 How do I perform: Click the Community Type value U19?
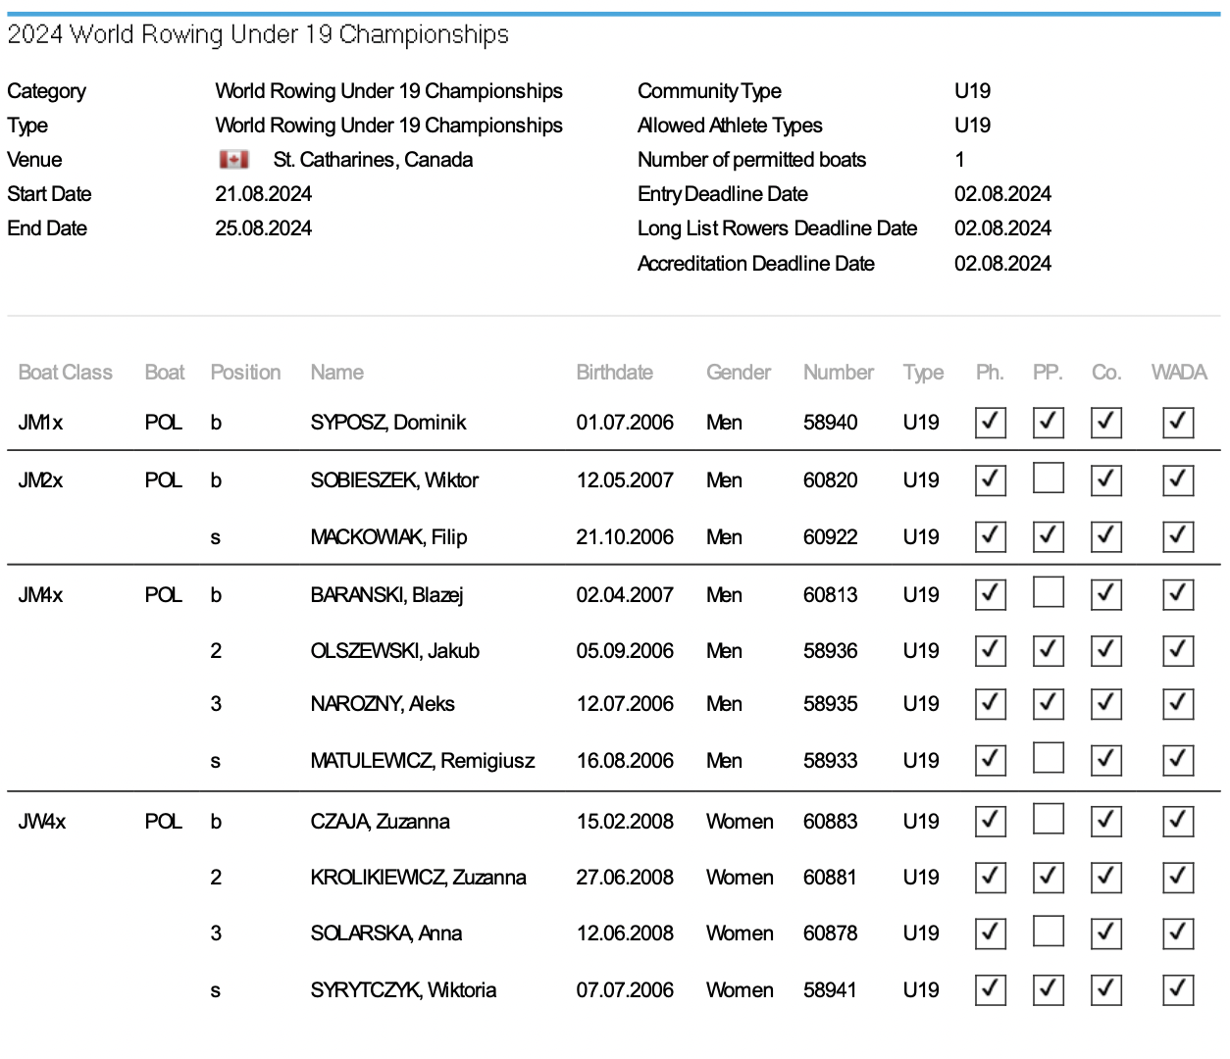tap(972, 91)
